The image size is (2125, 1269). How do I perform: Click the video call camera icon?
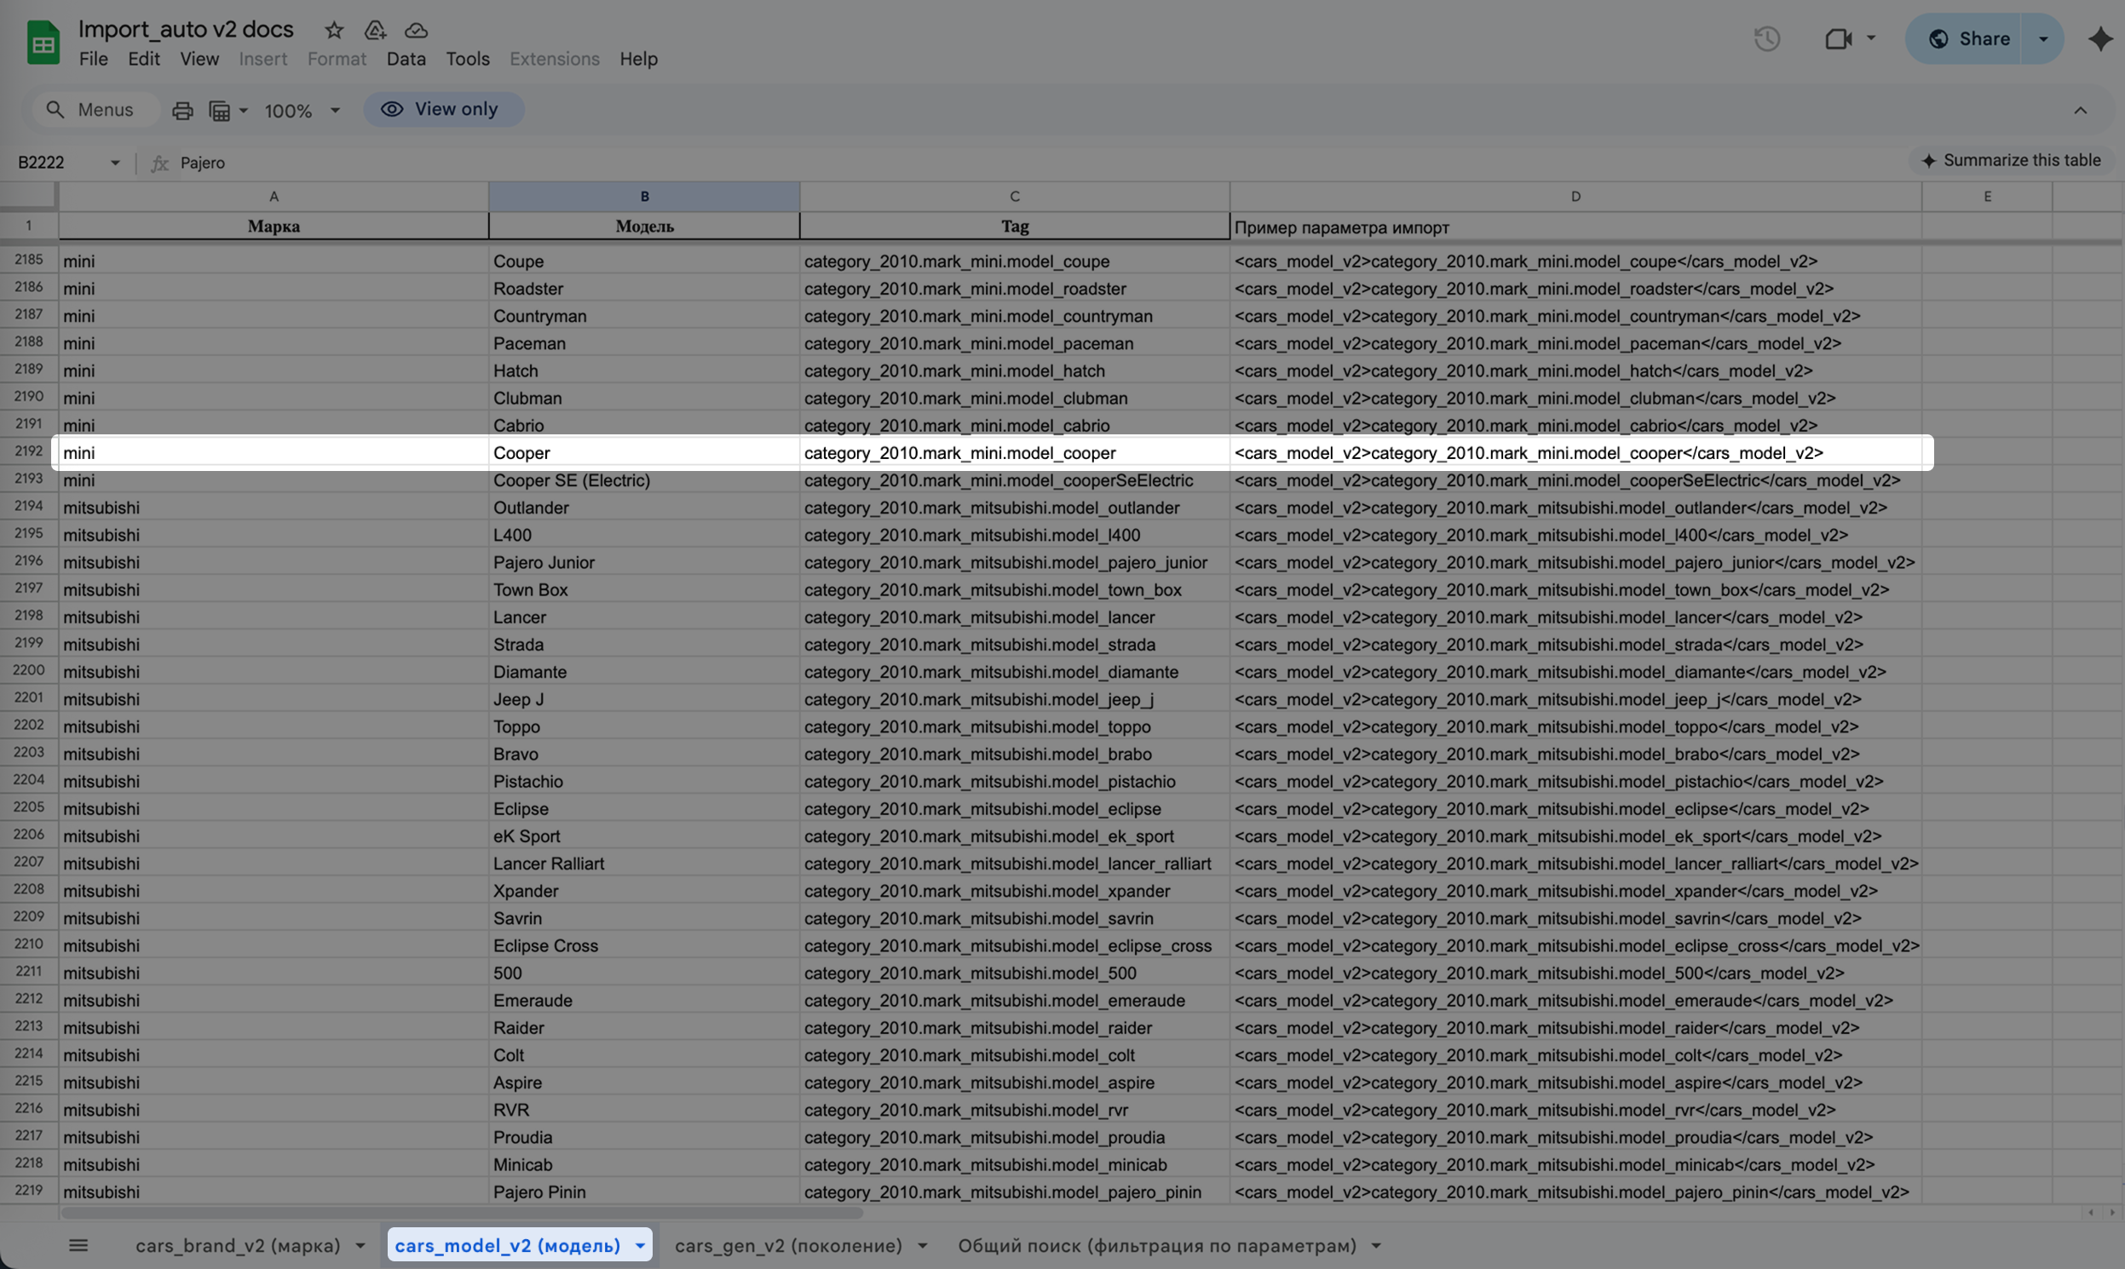click(x=1838, y=39)
